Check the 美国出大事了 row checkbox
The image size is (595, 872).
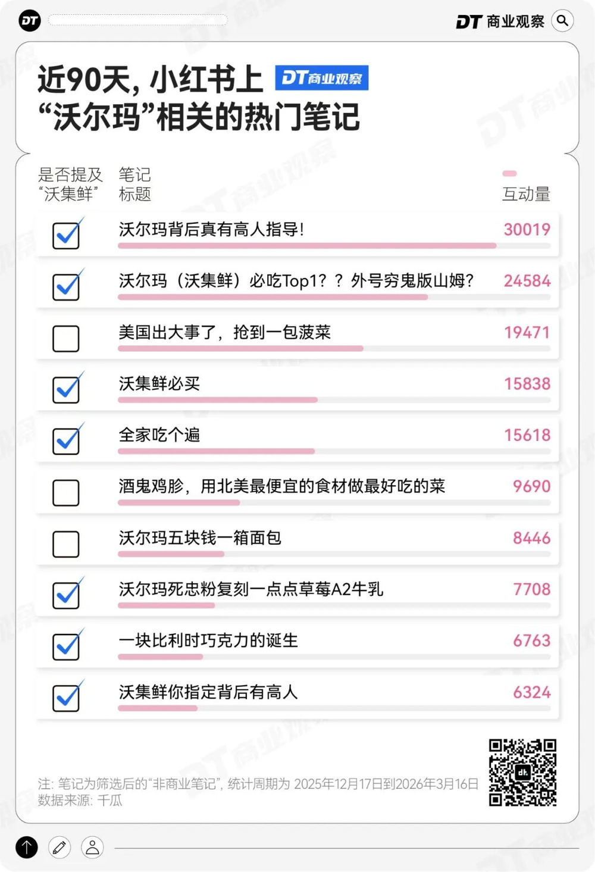pos(66,339)
